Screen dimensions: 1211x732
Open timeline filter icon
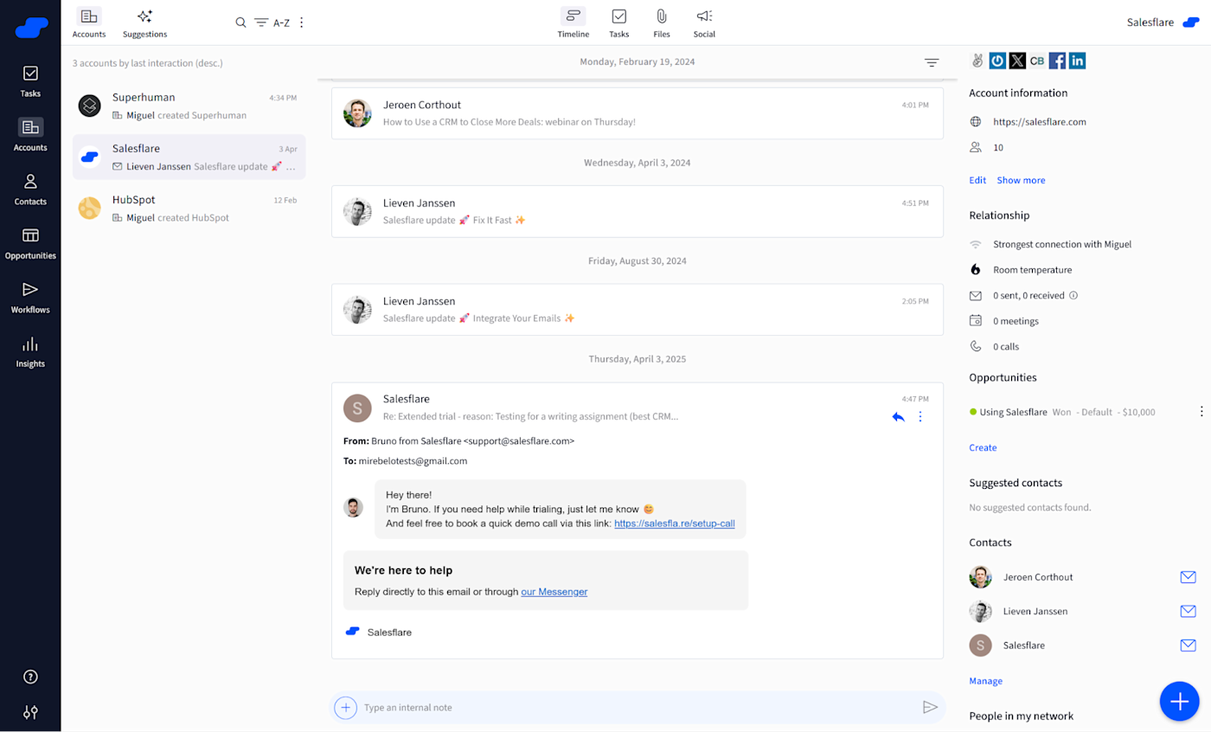[x=932, y=62]
